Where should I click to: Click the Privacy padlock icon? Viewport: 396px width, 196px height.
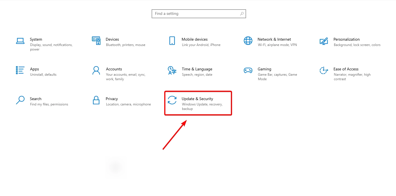[96, 100]
